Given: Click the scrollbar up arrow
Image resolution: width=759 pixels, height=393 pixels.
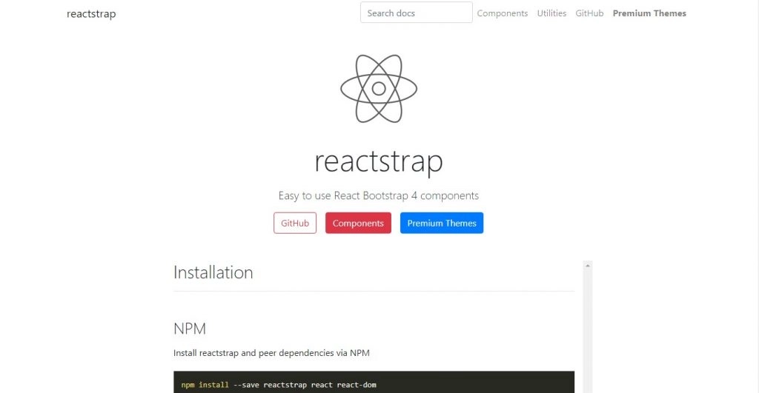Looking at the screenshot, I should click(588, 266).
